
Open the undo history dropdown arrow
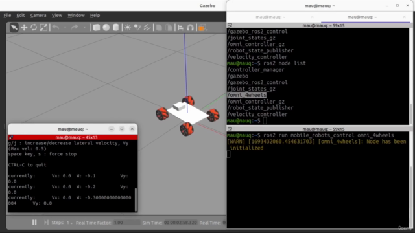(65, 27)
